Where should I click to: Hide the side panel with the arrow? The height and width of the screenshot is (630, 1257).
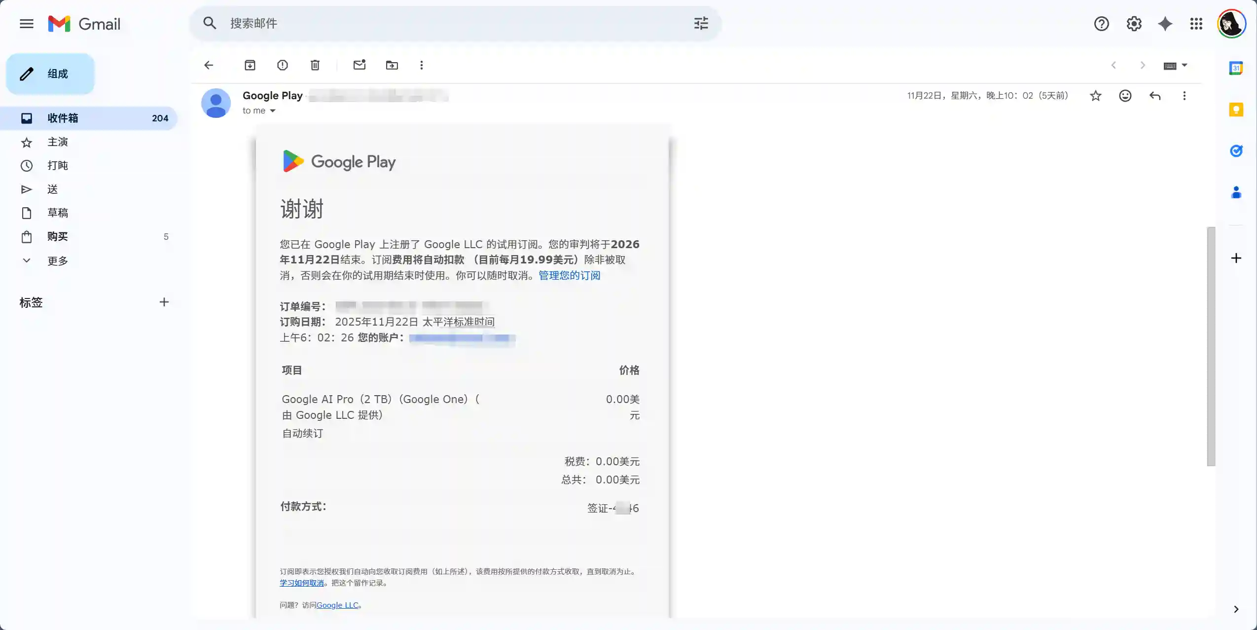click(x=1236, y=609)
